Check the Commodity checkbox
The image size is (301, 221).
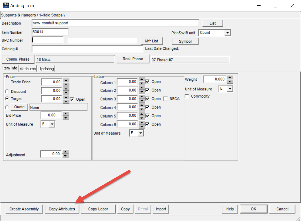(187, 96)
